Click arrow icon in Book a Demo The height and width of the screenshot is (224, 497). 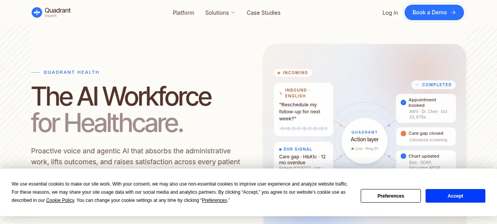[x=453, y=12]
